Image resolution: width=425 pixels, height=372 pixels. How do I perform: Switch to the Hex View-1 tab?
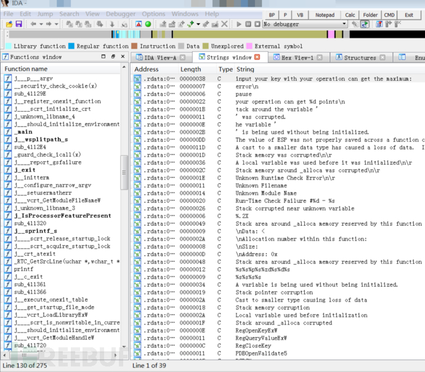tap(297, 57)
